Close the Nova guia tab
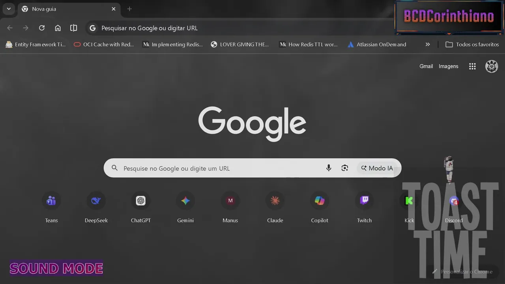Image resolution: width=505 pixels, height=284 pixels. click(114, 9)
